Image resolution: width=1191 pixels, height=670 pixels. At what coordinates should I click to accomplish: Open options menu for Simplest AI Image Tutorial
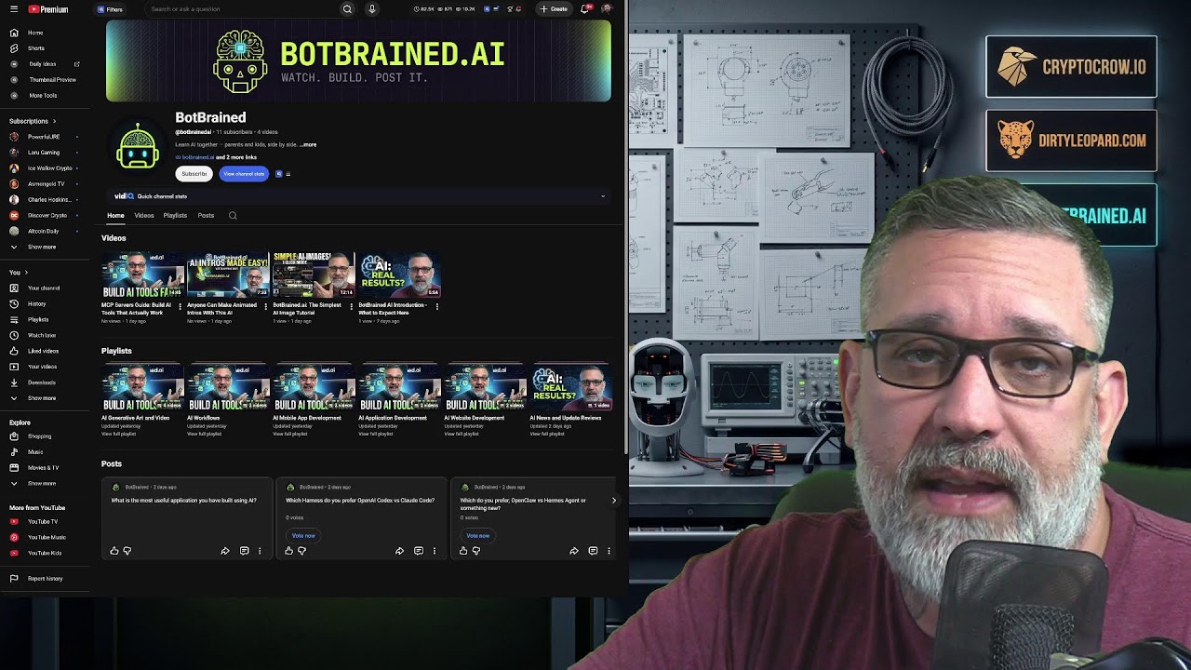click(x=351, y=306)
